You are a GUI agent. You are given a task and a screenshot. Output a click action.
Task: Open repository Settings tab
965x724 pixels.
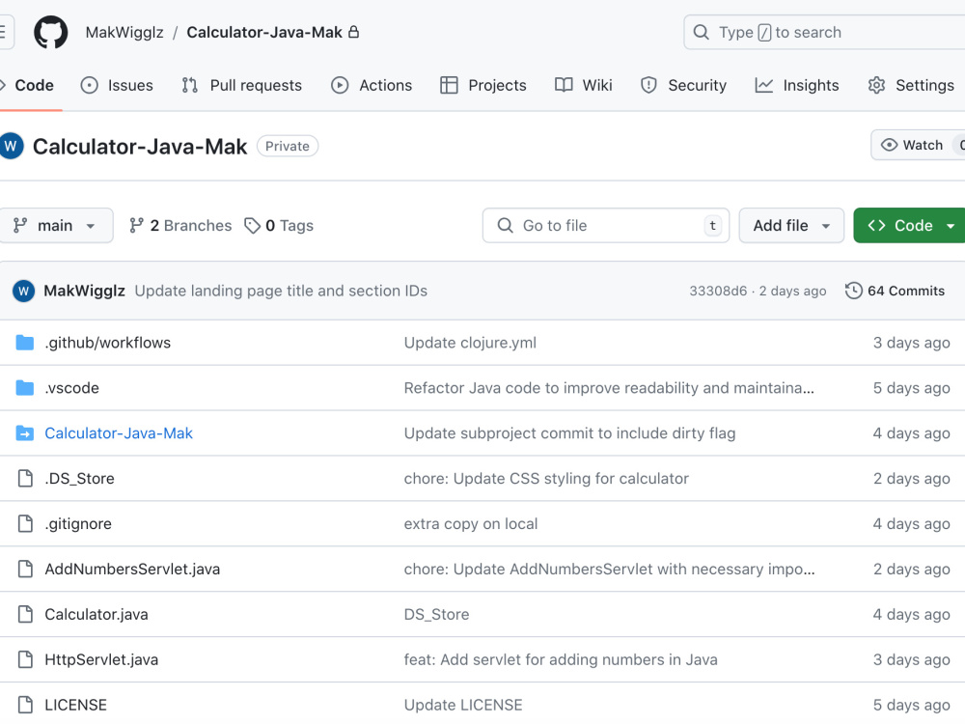[x=911, y=85]
